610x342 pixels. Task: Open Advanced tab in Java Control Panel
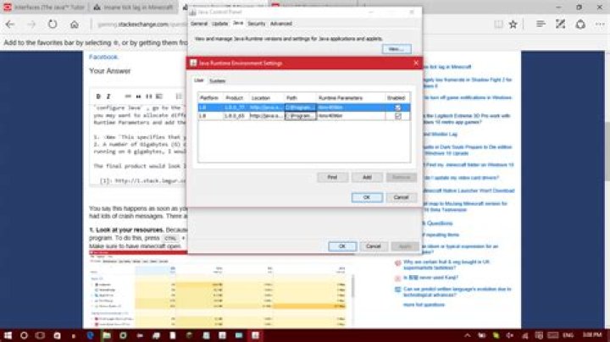click(281, 24)
